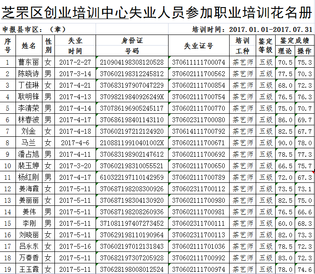Select name cell 陈晓诗
Viewport: 315px width, 274px height.
[29, 73]
